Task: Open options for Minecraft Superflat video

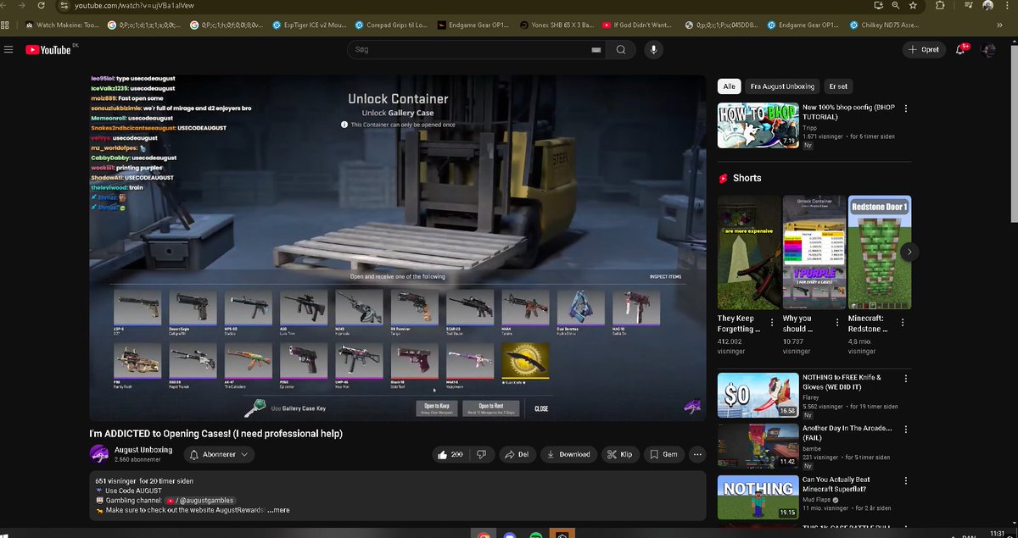Action: [906, 480]
